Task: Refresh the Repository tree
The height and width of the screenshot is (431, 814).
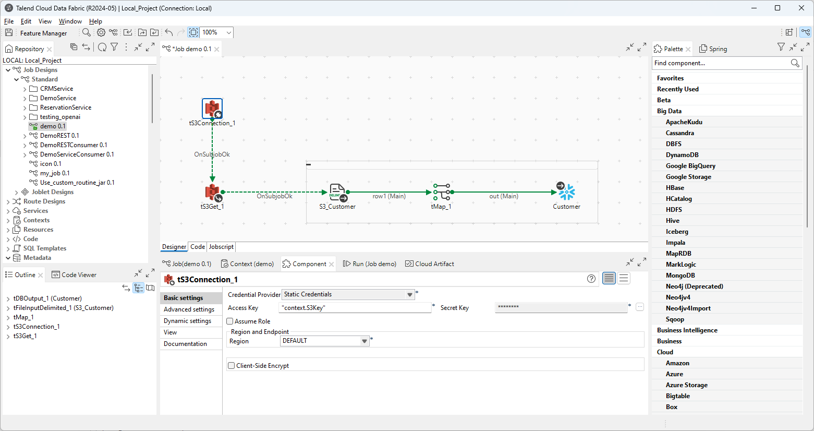Action: click(x=102, y=47)
